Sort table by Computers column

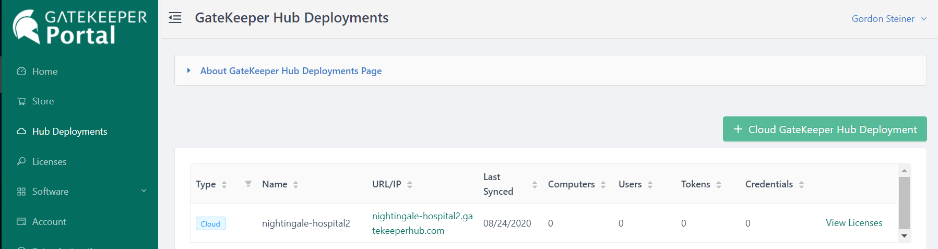coord(603,184)
